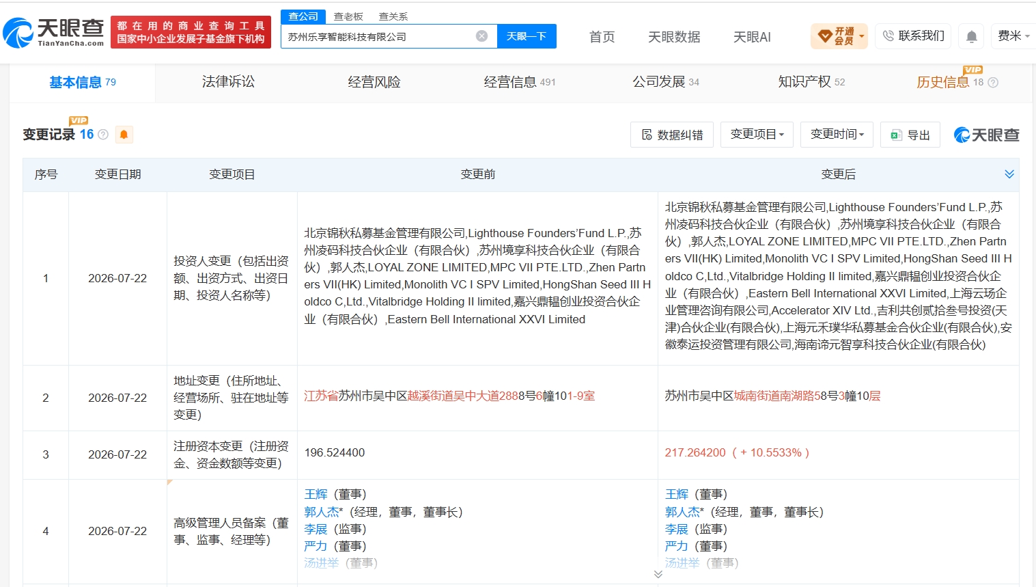Viewport: 1036px width, 587px height.
Task: Click the 投资人变更 item in row 1
Action: 232,278
